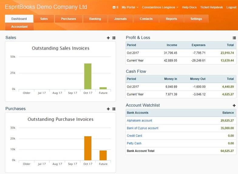Click the orange Future purchase invoices bar
238x174 pixels.
[x=103, y=155]
